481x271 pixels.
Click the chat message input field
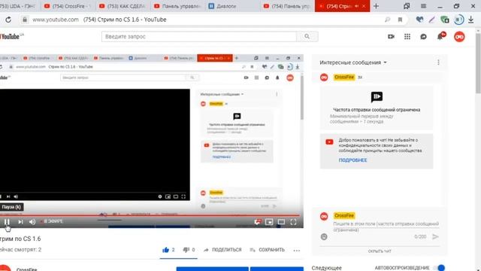click(386, 226)
